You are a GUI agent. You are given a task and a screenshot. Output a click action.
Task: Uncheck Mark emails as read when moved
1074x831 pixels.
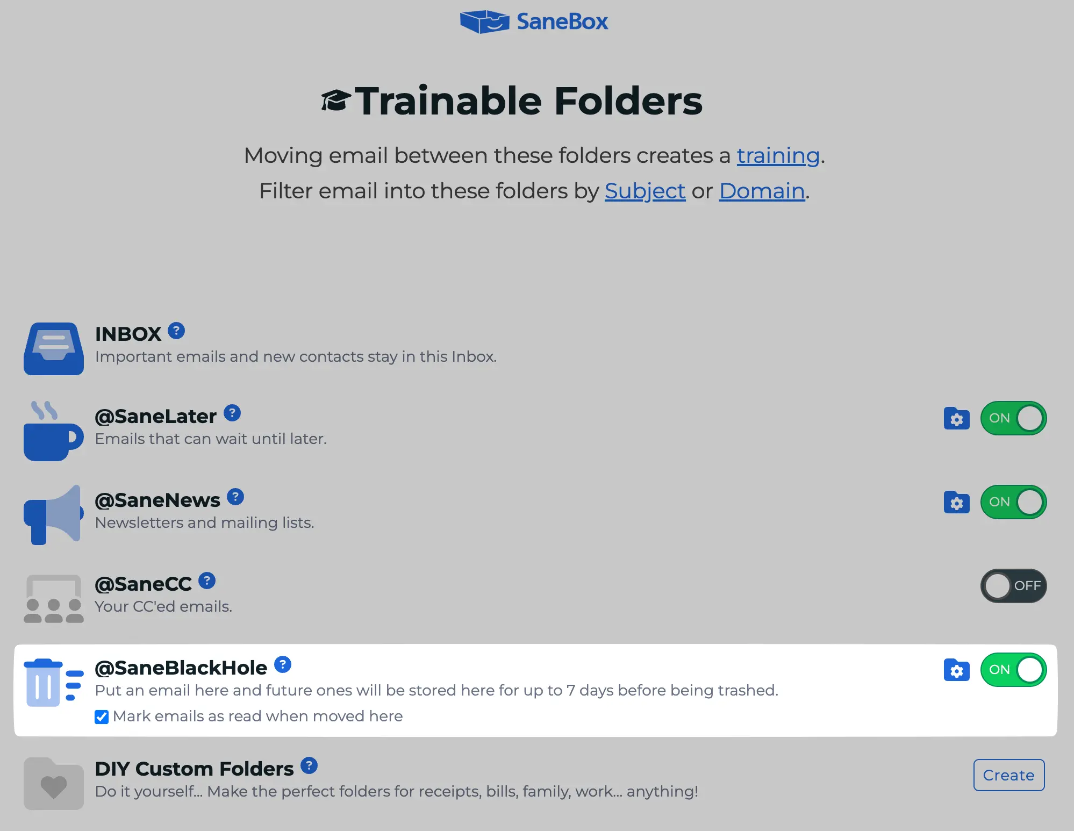(x=102, y=717)
